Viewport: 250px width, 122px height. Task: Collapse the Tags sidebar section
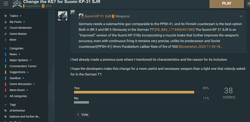click(x=6, y=104)
